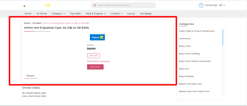
Task: Open Audio, Video & Home Entertainment category
Action: pyautogui.click(x=197, y=31)
